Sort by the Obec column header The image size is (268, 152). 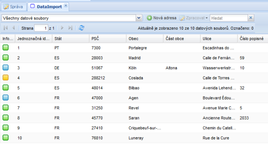(145, 39)
